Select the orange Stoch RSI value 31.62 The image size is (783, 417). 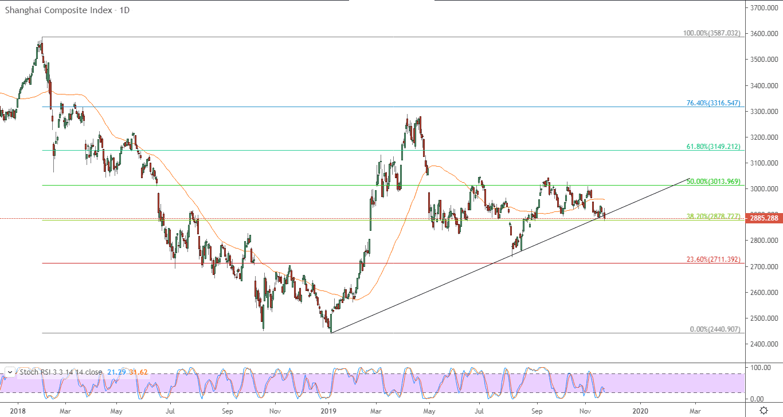[x=138, y=372]
